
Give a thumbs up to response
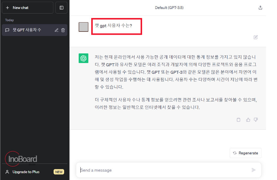click(x=248, y=120)
